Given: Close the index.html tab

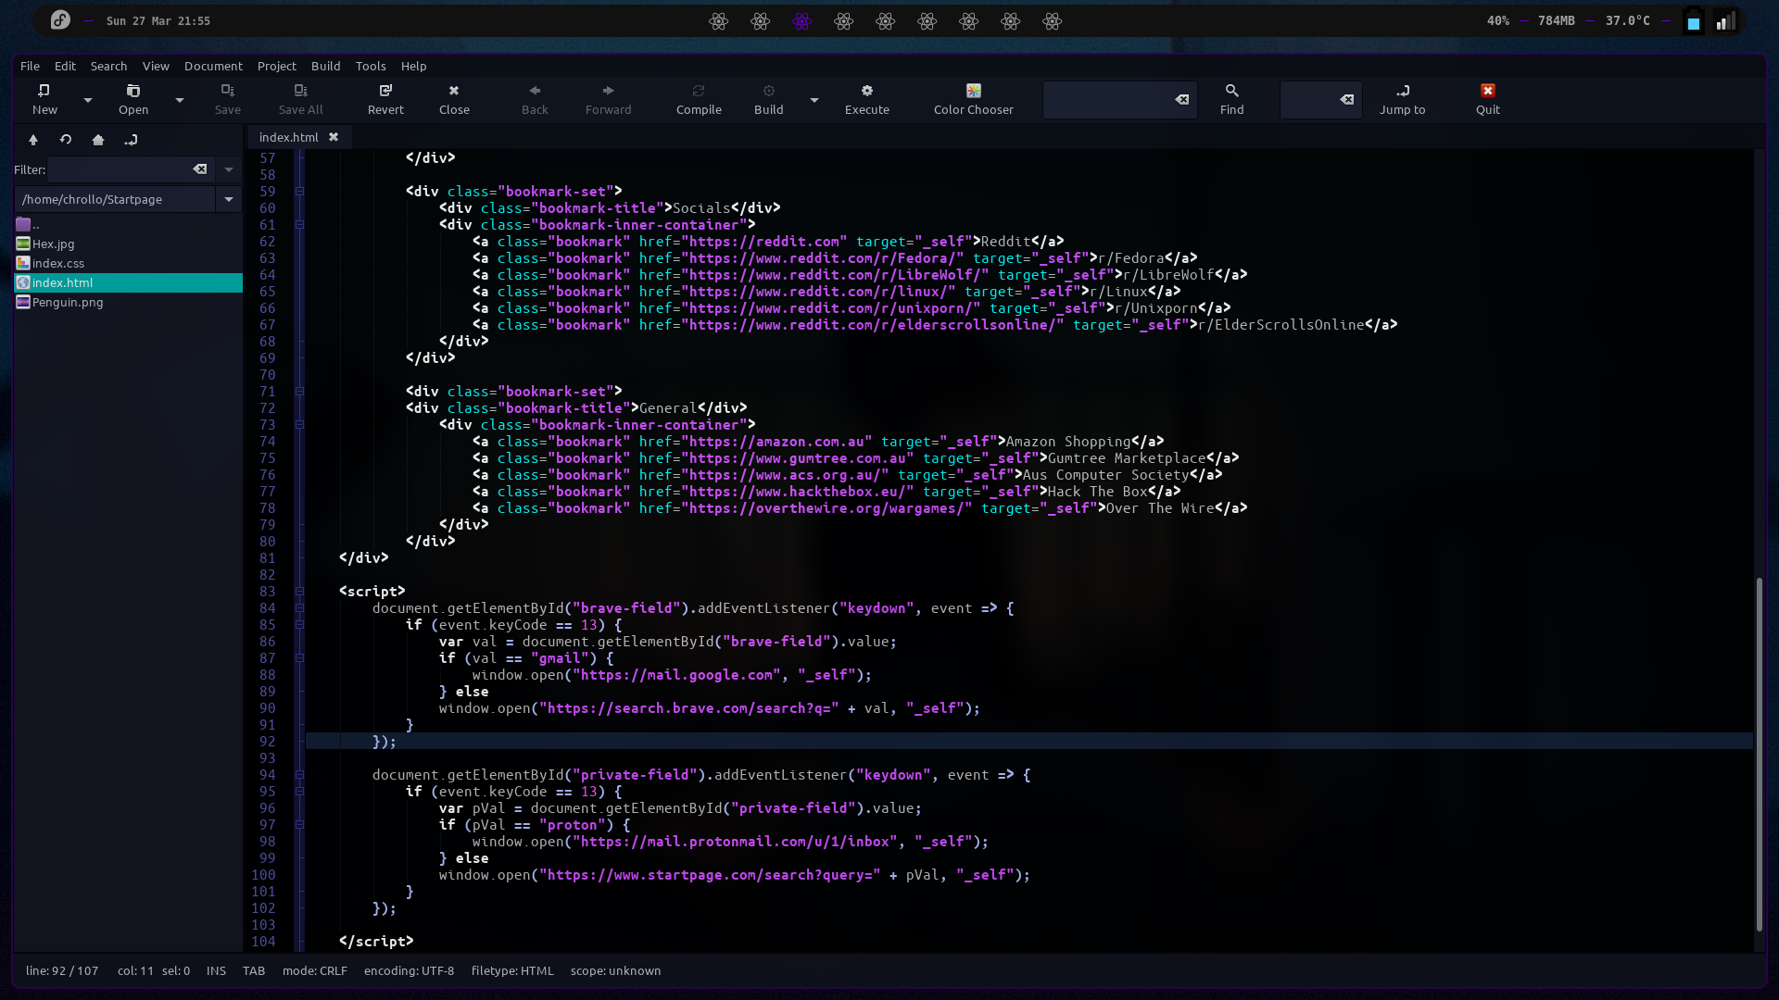Looking at the screenshot, I should 334,137.
